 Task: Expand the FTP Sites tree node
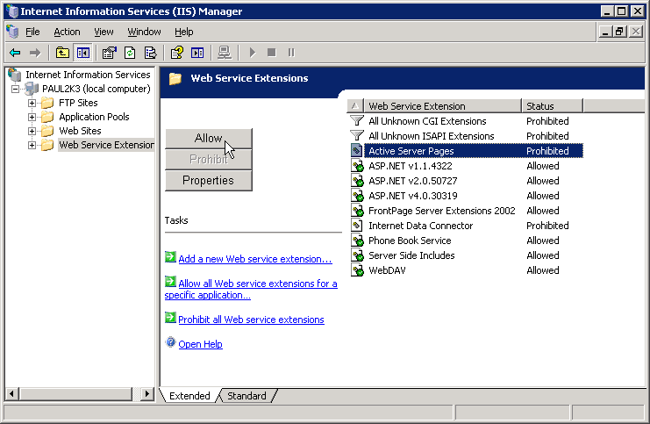pyautogui.click(x=32, y=103)
